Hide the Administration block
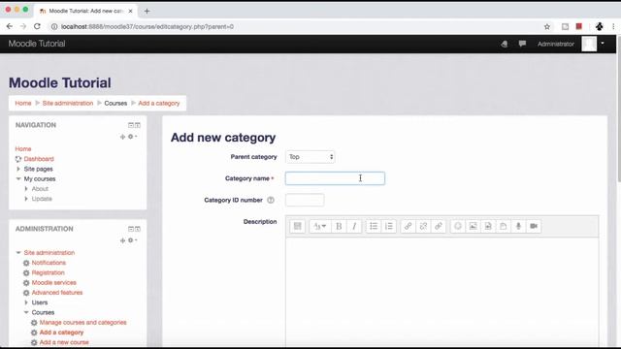 point(131,229)
